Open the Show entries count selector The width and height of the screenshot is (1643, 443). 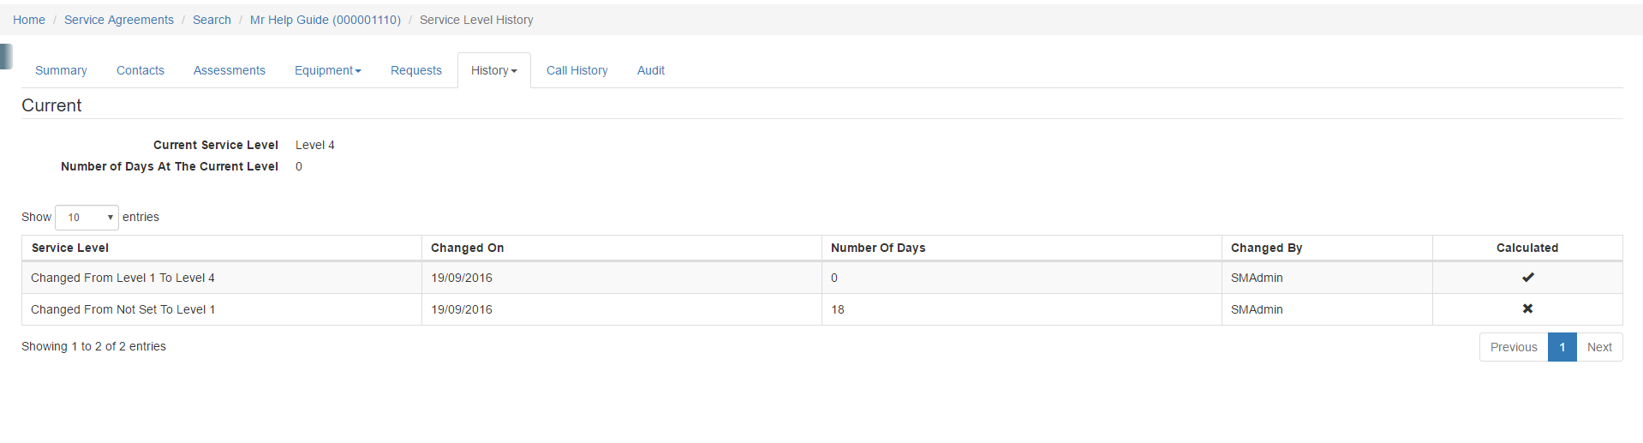87,218
